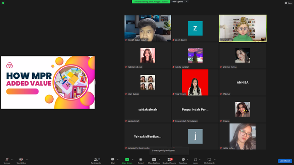
Task: Click Arkania's profile picture
Action: pyautogui.click(x=243, y=110)
